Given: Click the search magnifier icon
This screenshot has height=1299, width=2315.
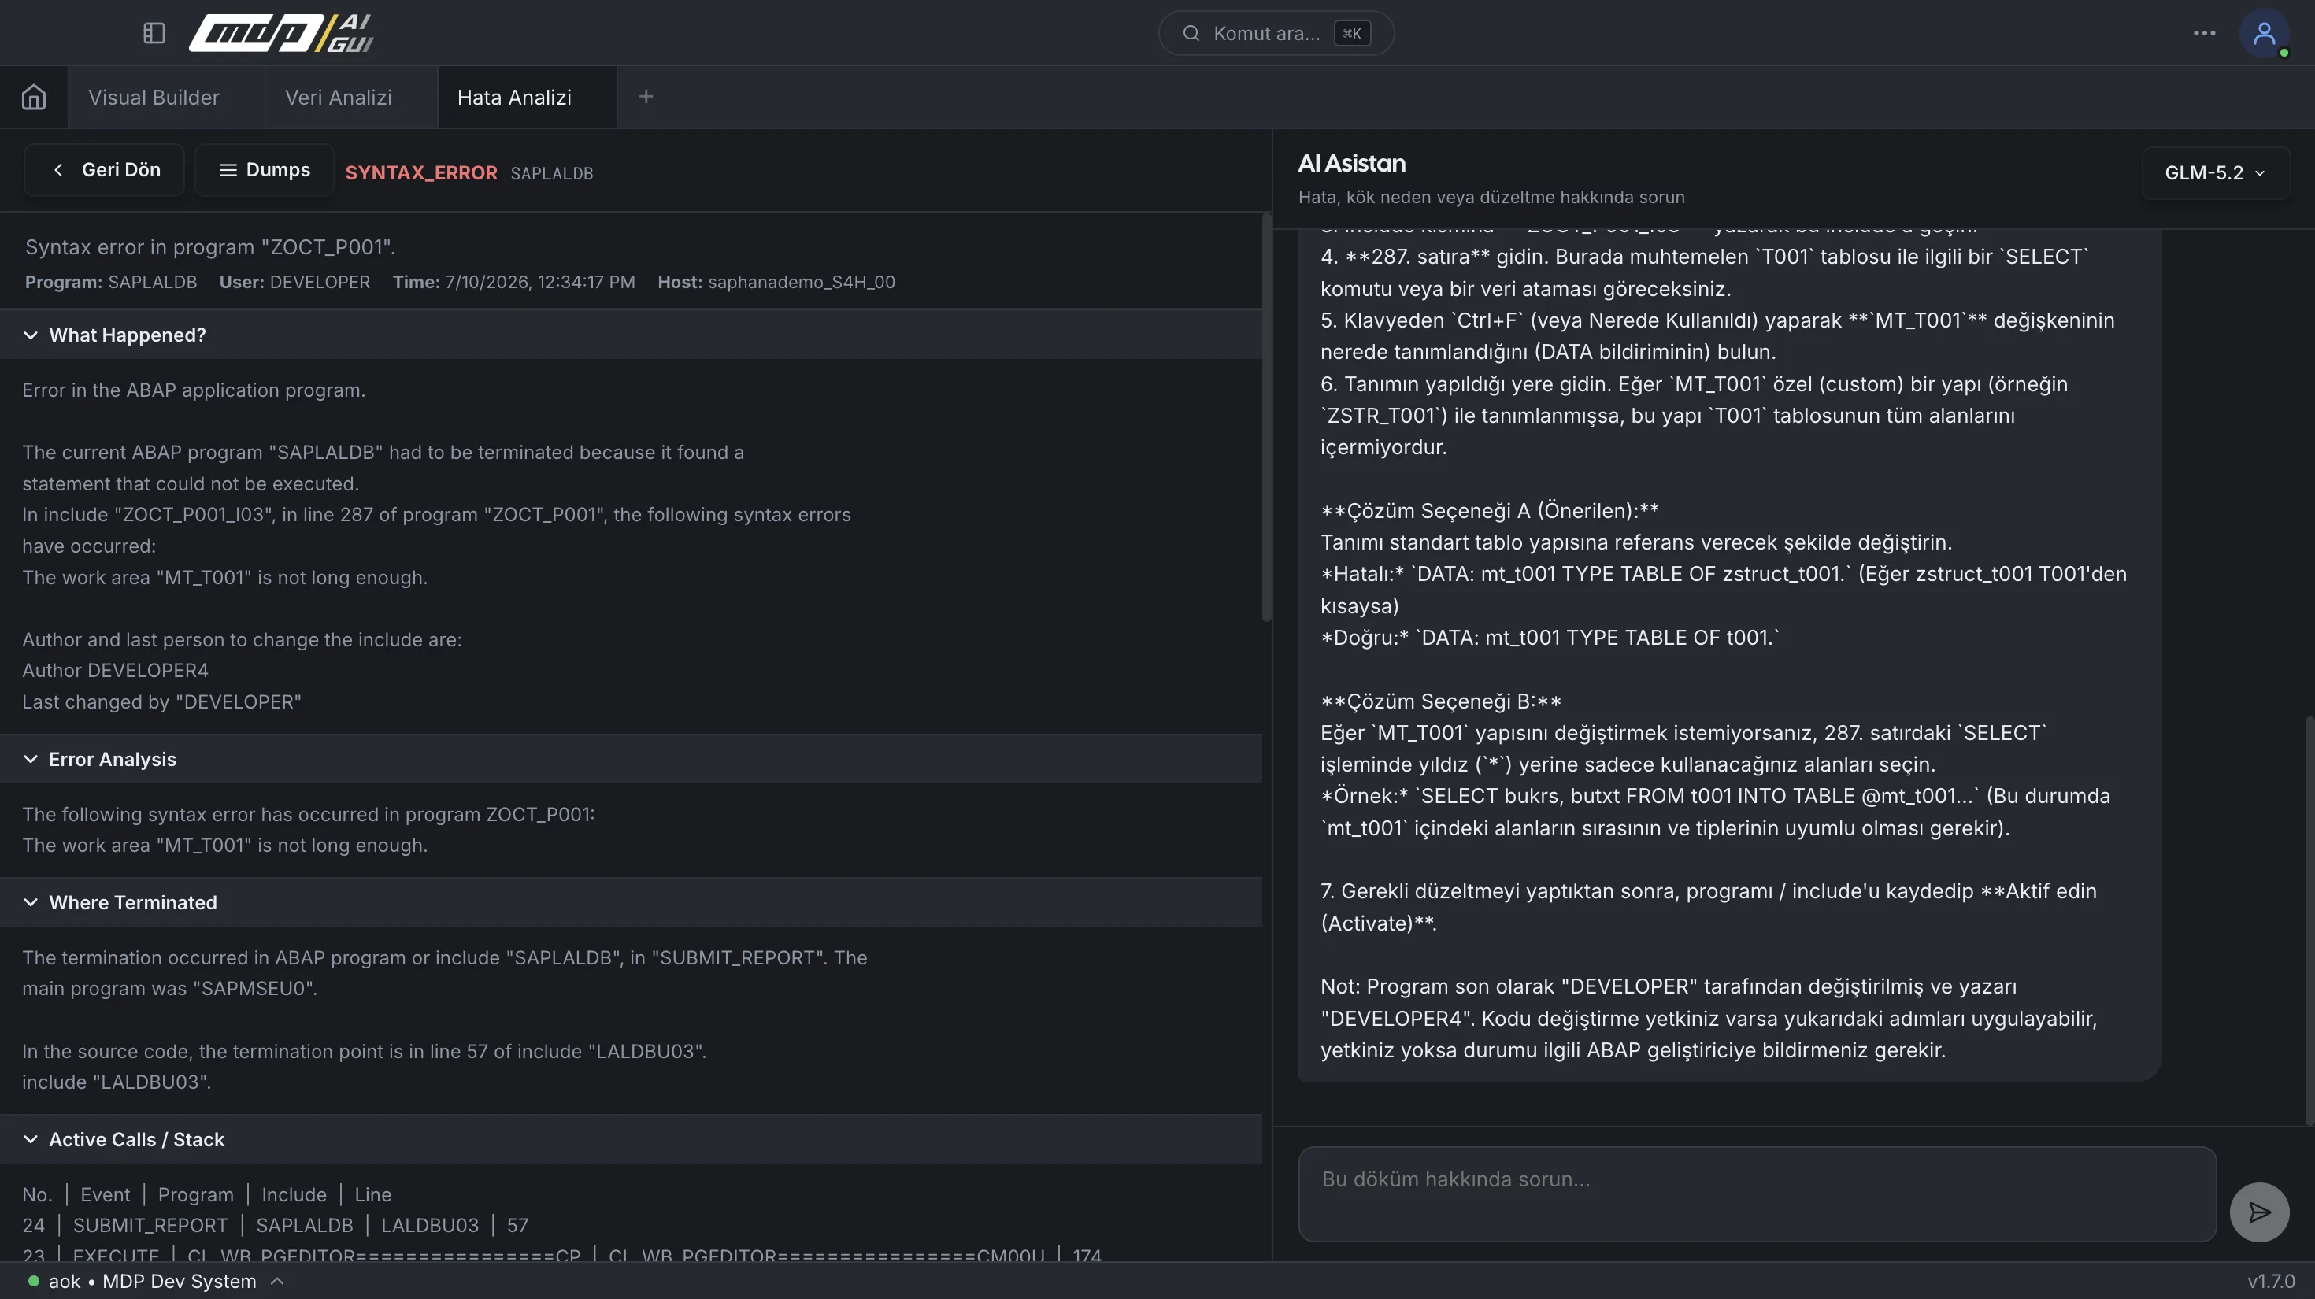Looking at the screenshot, I should (1191, 33).
